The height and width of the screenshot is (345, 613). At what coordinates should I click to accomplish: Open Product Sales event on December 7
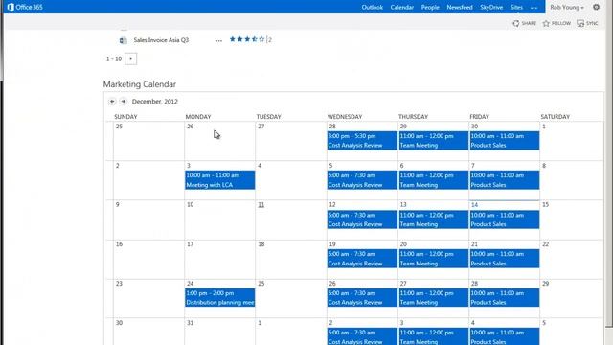pyautogui.click(x=505, y=180)
